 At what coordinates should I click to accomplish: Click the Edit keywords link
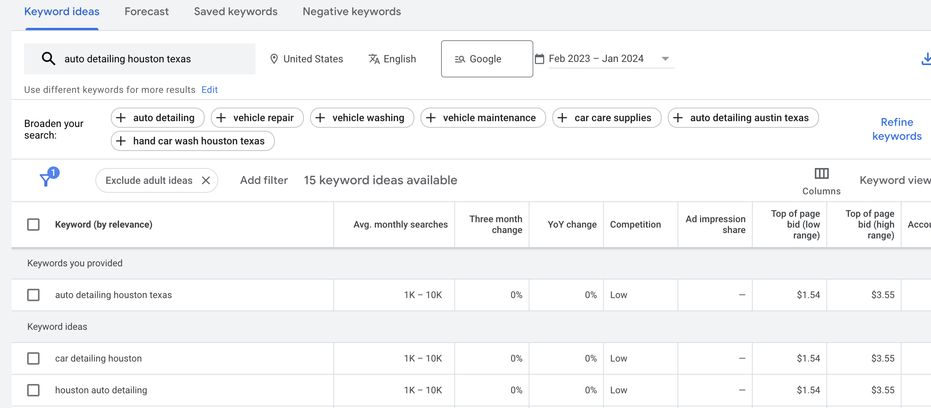point(209,90)
